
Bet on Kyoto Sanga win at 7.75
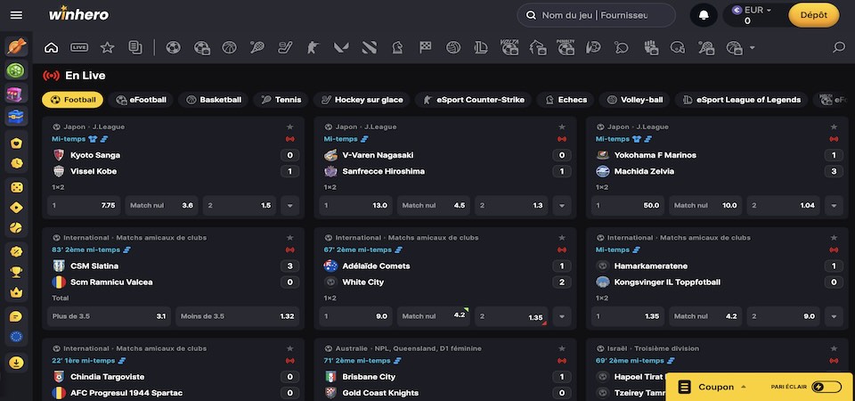coord(84,206)
